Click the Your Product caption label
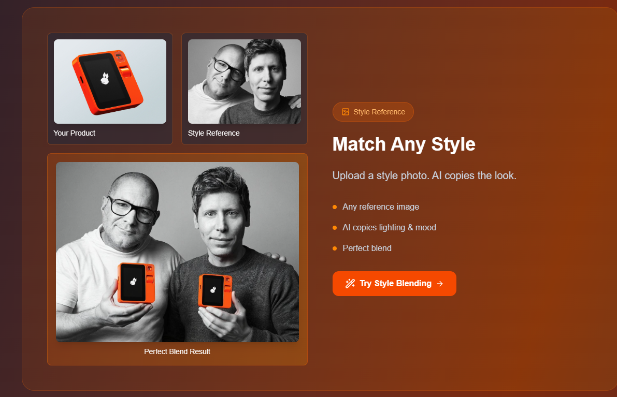617x397 pixels. [75, 133]
